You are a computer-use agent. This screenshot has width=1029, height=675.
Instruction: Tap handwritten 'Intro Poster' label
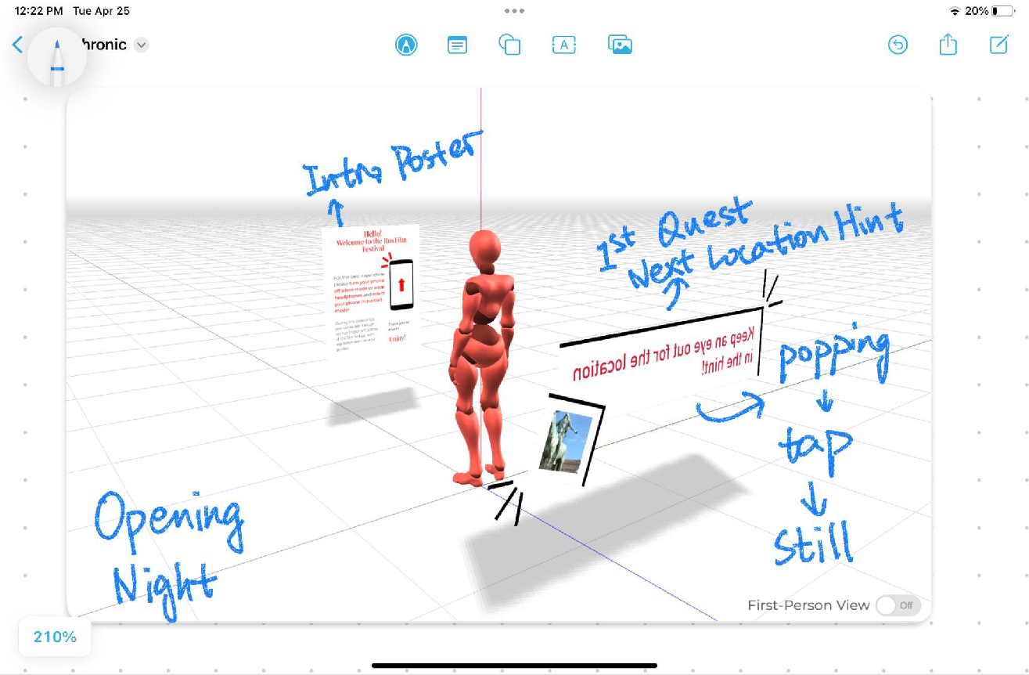pos(393,165)
